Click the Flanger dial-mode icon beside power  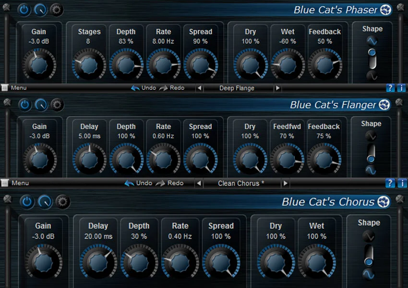[41, 105]
